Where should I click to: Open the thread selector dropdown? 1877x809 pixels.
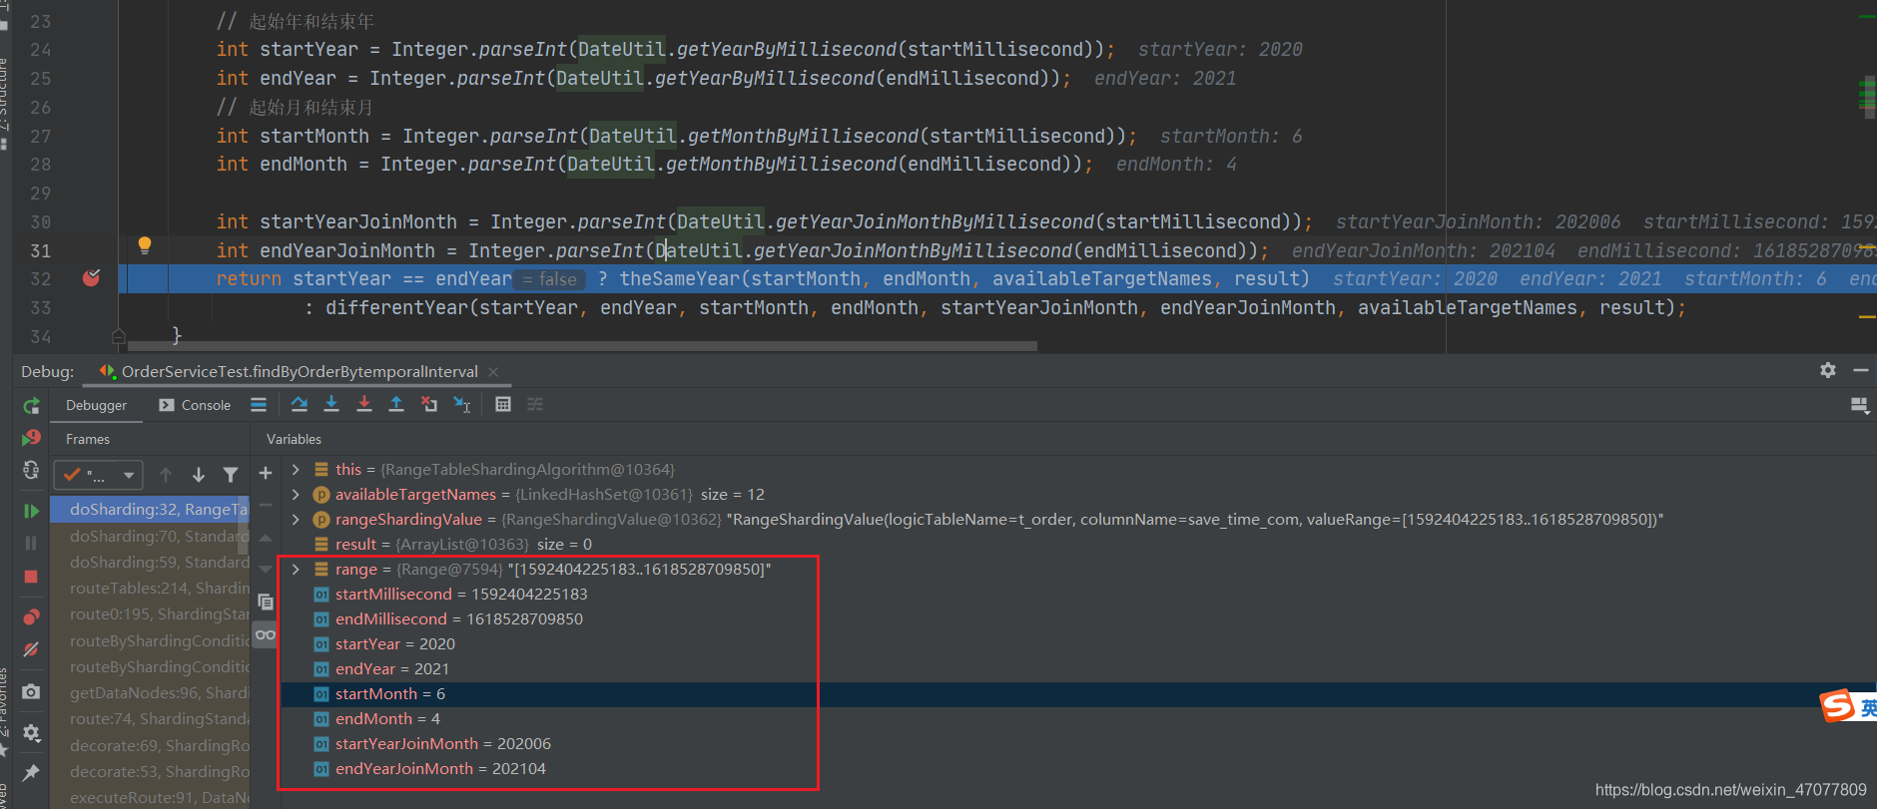(98, 475)
